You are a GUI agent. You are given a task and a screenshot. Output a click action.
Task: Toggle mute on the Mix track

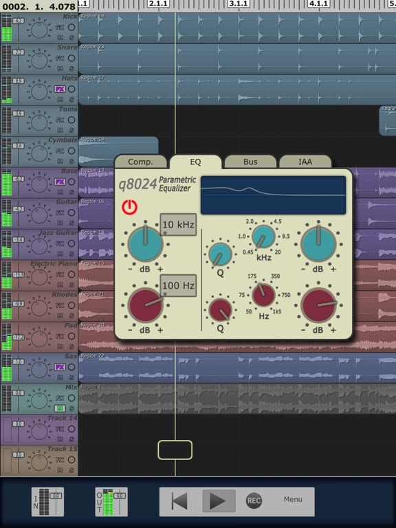pos(60,408)
